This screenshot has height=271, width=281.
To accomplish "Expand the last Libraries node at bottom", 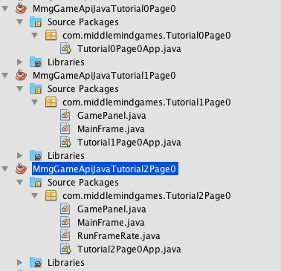I will click(20, 262).
